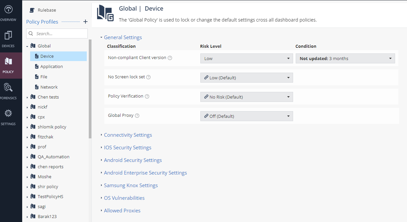This screenshot has height=222, width=407.
Task: Click the help icon next to Policy Verification
Action: coord(147,96)
